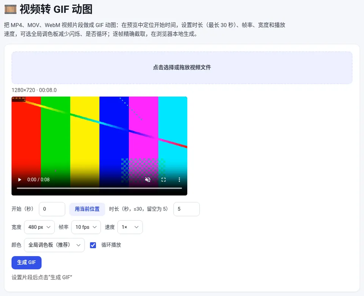Click the 视频转 GIF 动图 heading
Image resolution: width=364 pixels, height=296 pixels.
[56, 9]
